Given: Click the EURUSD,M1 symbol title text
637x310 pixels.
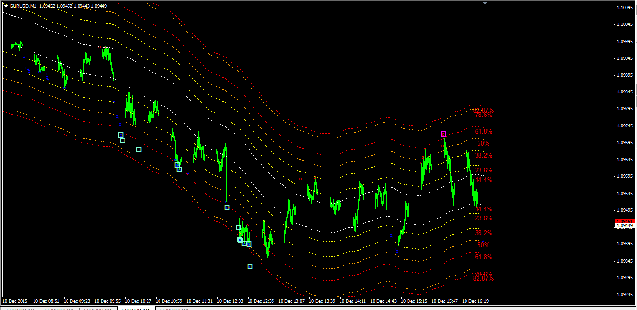Looking at the screenshot, I should (x=23, y=6).
